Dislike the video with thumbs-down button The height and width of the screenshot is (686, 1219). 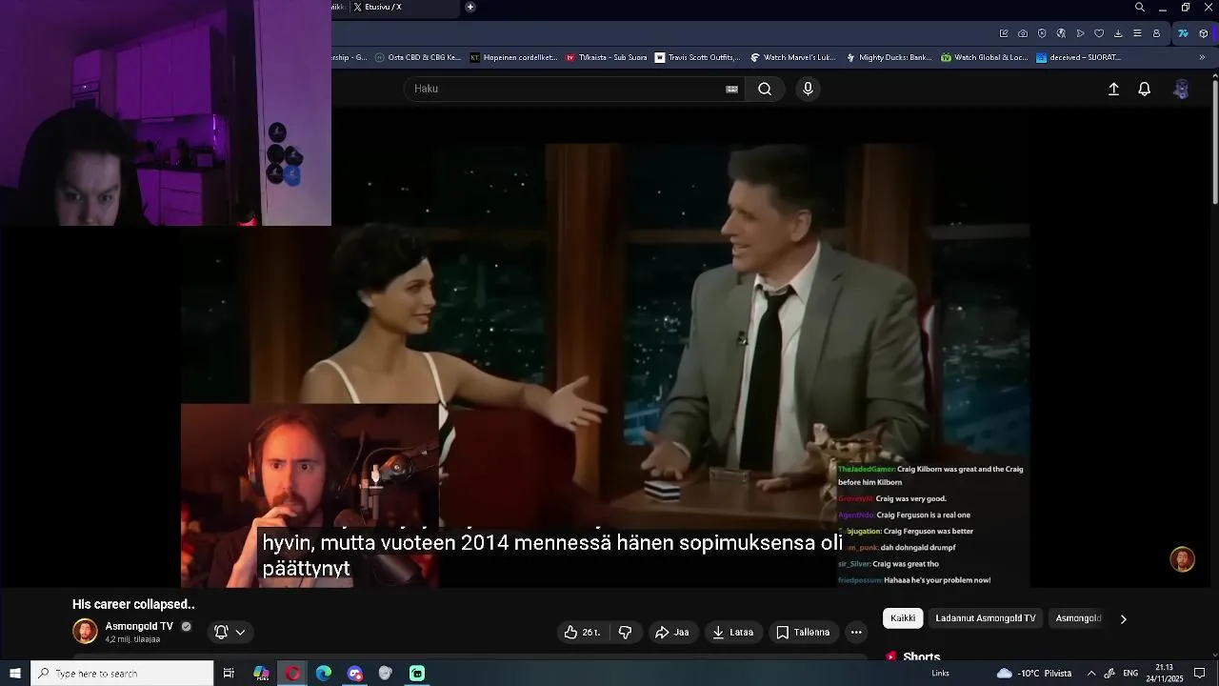pyautogui.click(x=626, y=632)
